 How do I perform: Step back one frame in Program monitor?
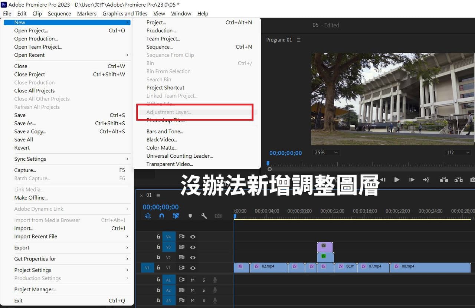tap(383, 180)
